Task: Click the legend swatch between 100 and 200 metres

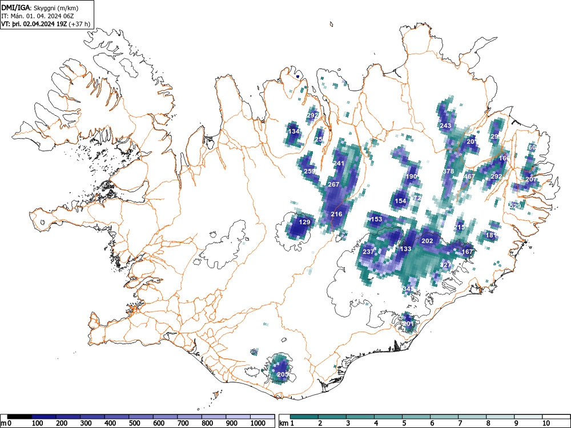Action: pyautogui.click(x=44, y=417)
